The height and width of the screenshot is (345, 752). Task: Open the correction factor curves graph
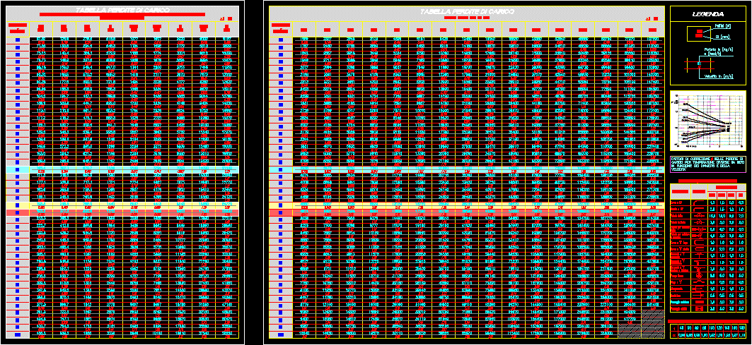[708, 120]
